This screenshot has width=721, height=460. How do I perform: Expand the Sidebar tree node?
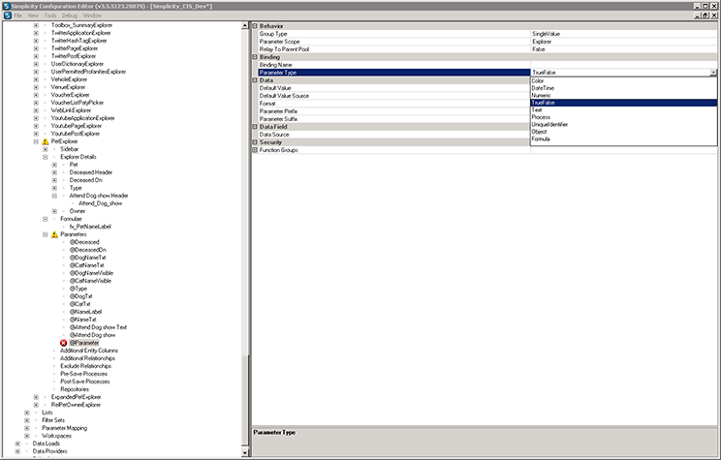coord(45,149)
